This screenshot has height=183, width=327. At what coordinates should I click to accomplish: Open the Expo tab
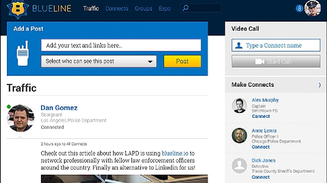click(x=164, y=9)
